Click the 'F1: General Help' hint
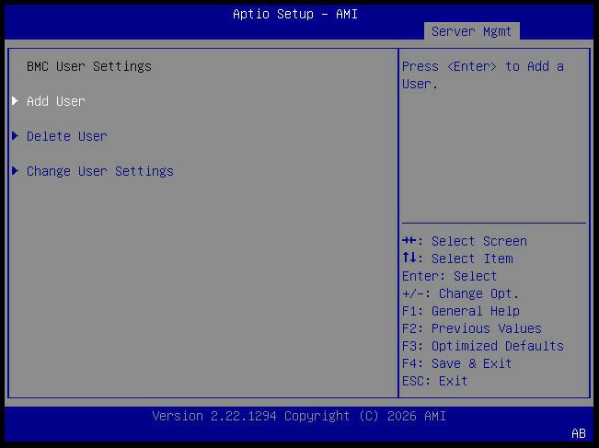599x448 pixels. tap(461, 311)
